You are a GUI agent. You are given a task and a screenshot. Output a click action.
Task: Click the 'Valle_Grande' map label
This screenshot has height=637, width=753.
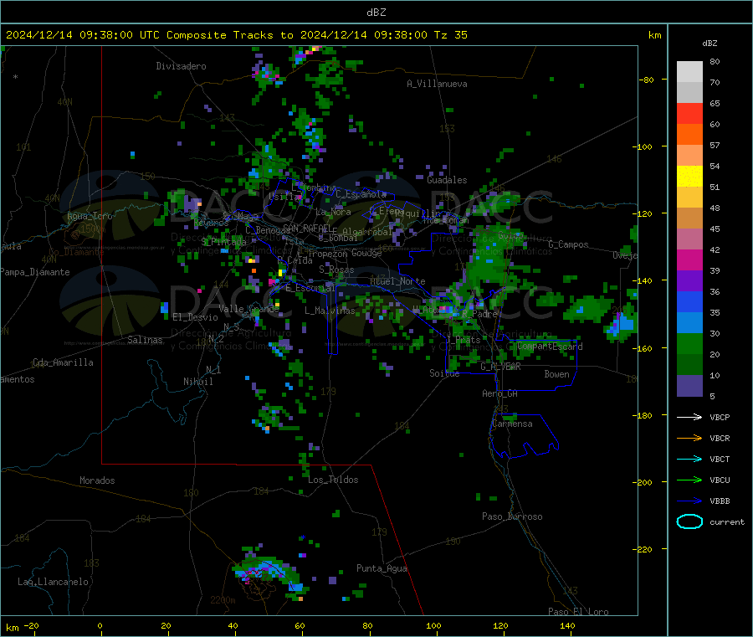click(248, 308)
